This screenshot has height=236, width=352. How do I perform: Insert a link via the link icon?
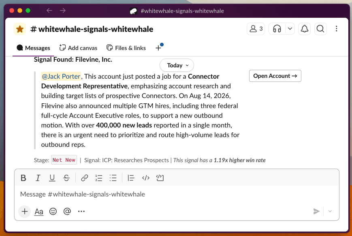coord(84,178)
